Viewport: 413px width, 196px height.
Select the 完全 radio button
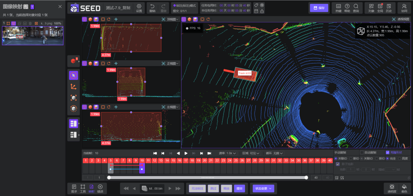(x=388, y=159)
